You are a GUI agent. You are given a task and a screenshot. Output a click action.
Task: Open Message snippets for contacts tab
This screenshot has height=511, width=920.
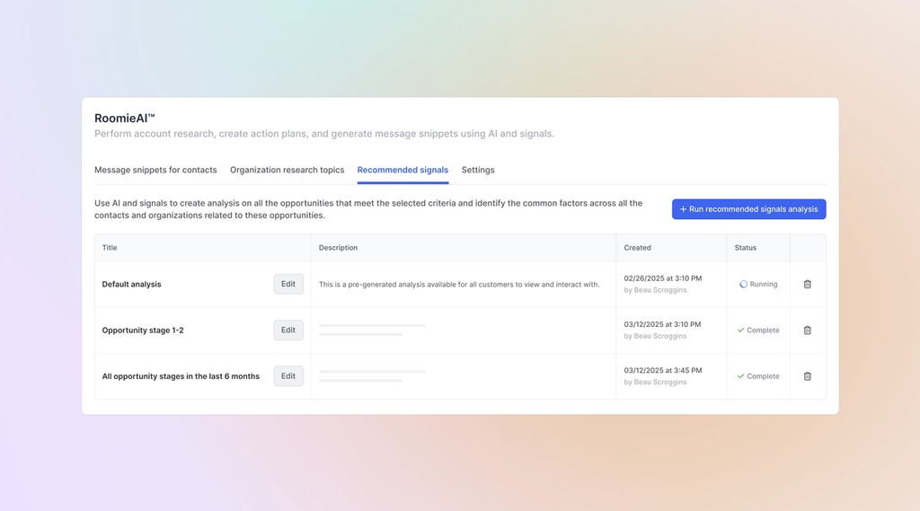pyautogui.click(x=155, y=170)
